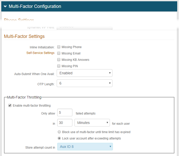The height and width of the screenshot is (156, 179).
Task: Toggle the Missing PIN checkbox
Action: [59, 66]
